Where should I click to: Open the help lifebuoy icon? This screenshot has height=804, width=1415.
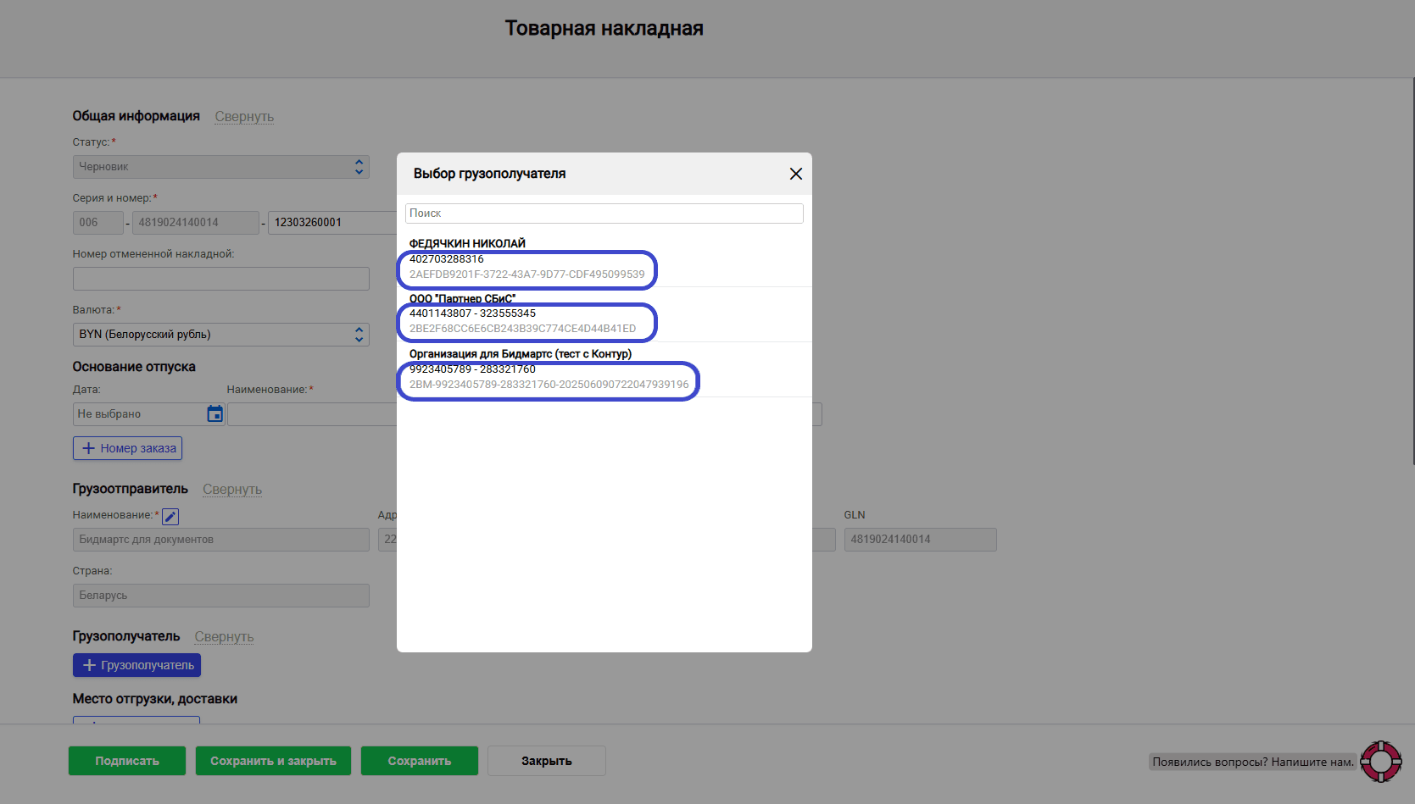[1382, 760]
